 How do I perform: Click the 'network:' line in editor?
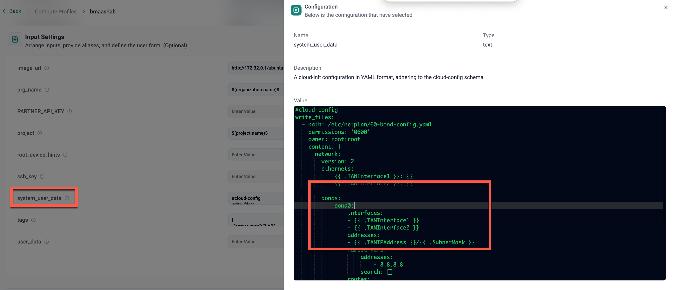tap(328, 154)
